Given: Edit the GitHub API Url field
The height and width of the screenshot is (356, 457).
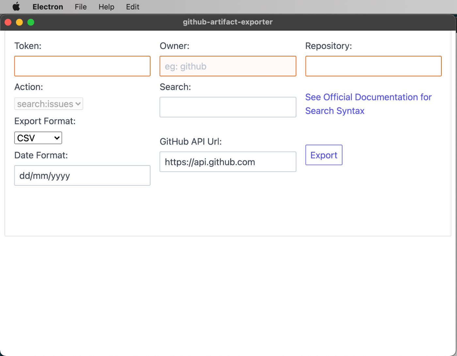Looking at the screenshot, I should pos(228,162).
